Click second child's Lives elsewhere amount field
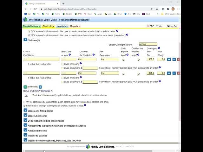This screenshot has width=203, height=152. (x=90, y=82)
